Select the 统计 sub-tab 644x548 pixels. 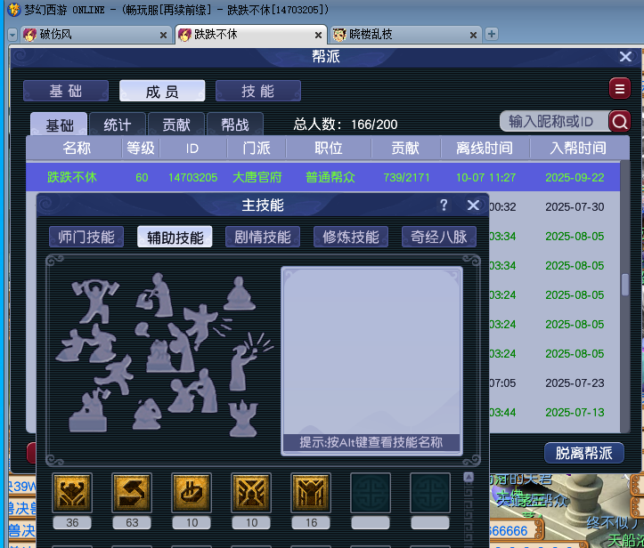[117, 125]
